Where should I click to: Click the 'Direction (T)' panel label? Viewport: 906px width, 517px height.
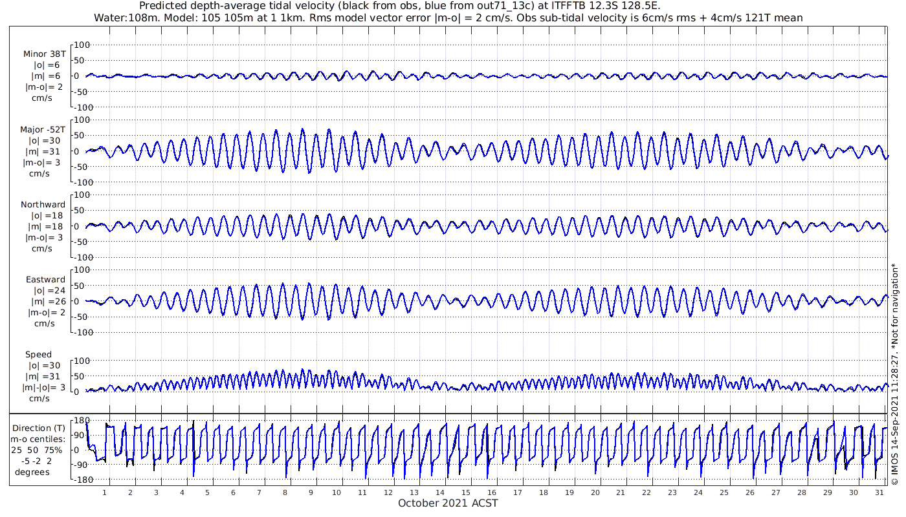[40, 428]
